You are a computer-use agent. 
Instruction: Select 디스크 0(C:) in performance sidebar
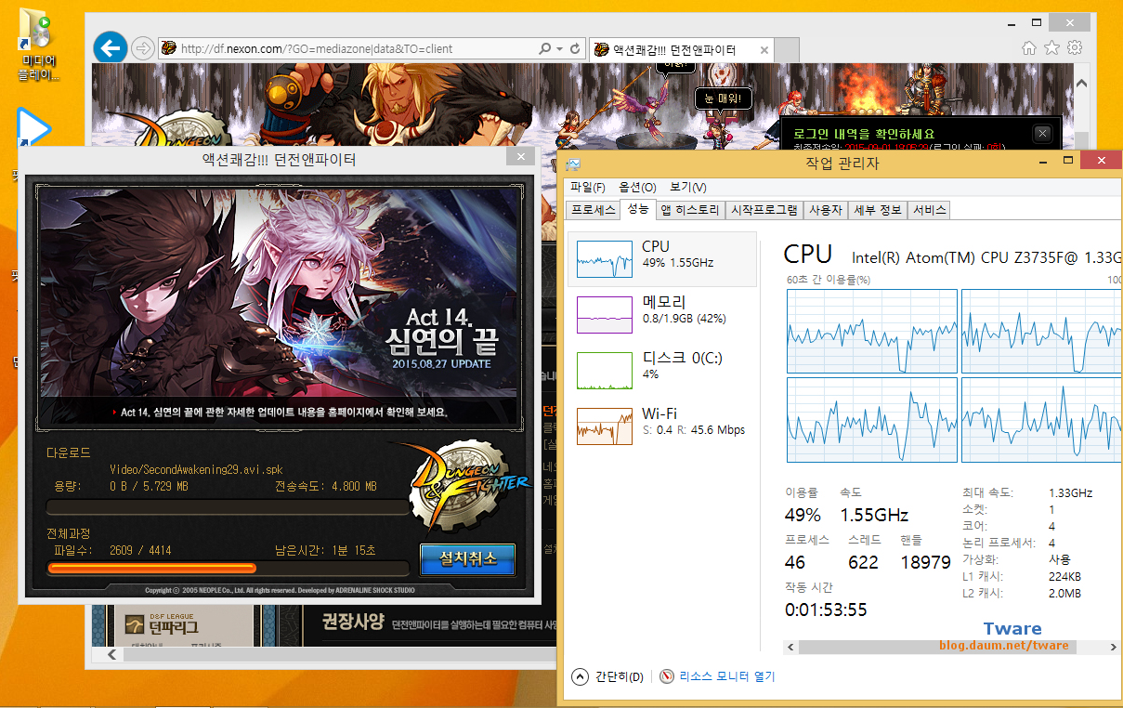(662, 370)
